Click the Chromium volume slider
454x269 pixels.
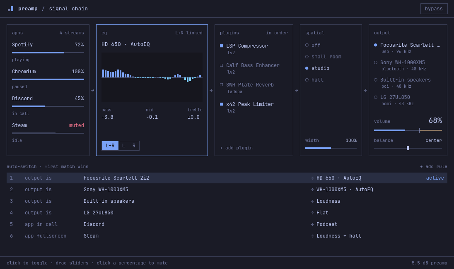tap(48, 79)
